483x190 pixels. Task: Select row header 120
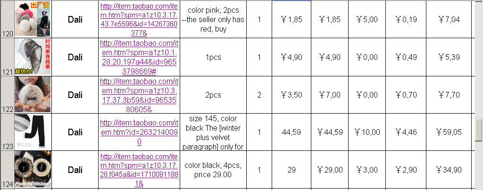point(7,19)
